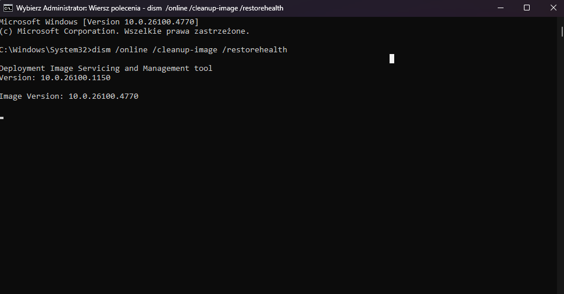Click the white selection block in console
Viewport: 564px width, 294px height.
tap(392, 59)
